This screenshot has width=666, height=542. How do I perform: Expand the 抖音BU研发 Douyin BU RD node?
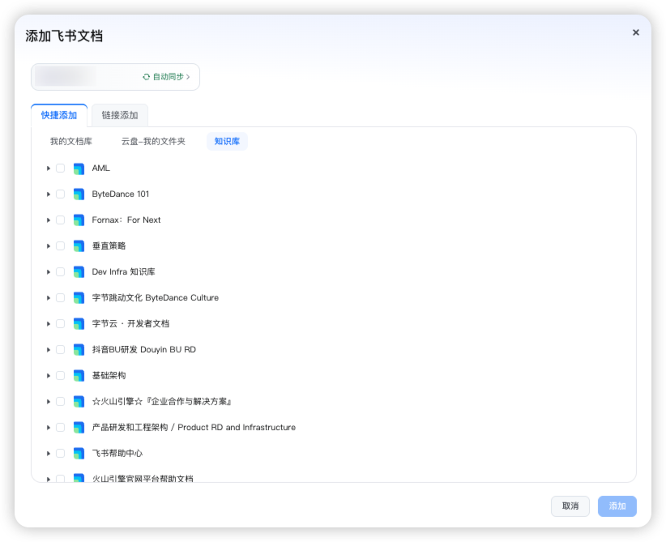pos(49,350)
